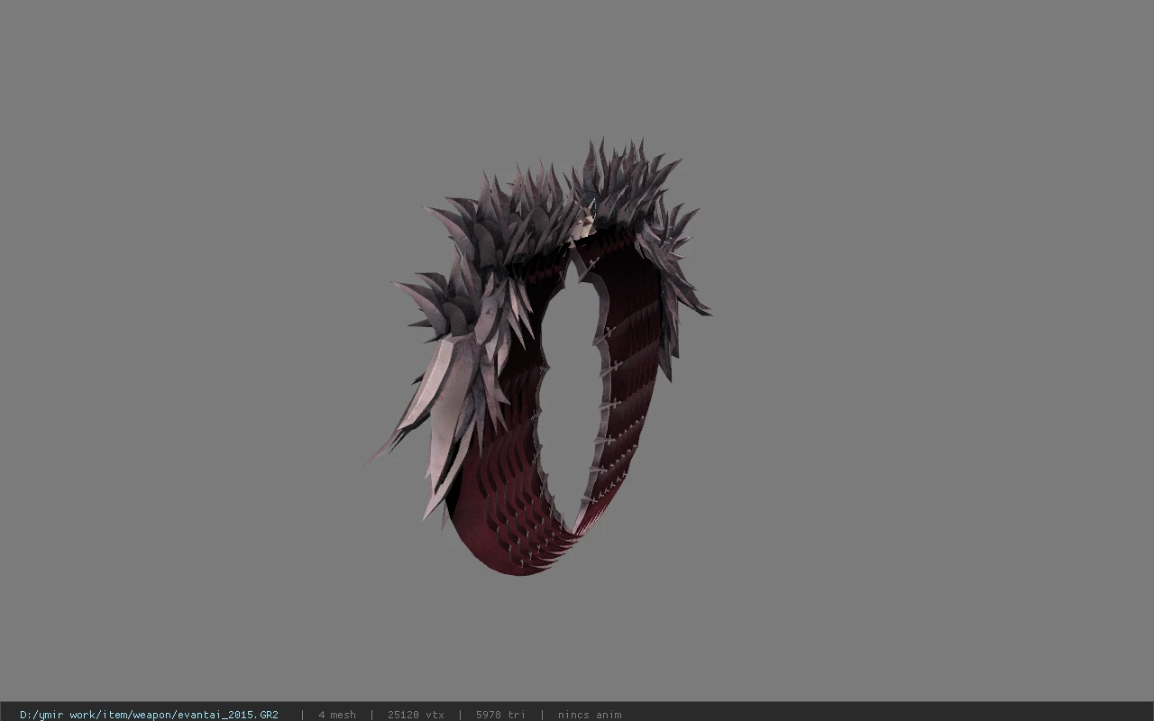The height and width of the screenshot is (721, 1154).
Task: Click the feathered fan weapon model
Action: point(538,357)
